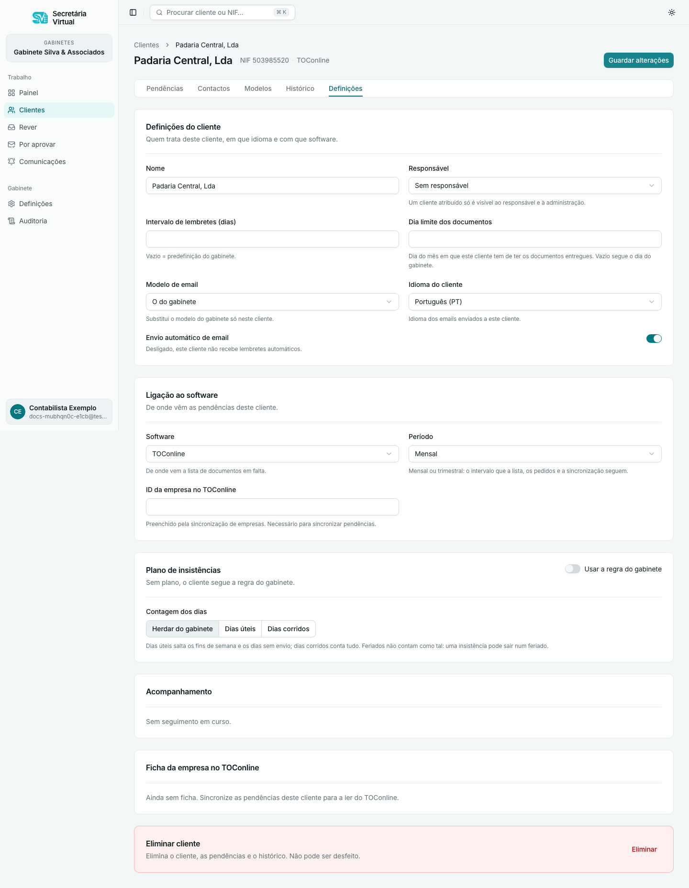689x888 pixels.
Task: Select Dias corridos day count option
Action: [289, 629]
